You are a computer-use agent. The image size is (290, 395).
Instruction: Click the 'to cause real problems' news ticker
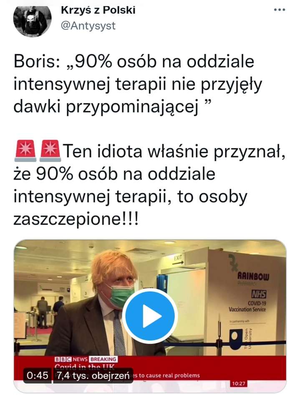click(x=169, y=375)
